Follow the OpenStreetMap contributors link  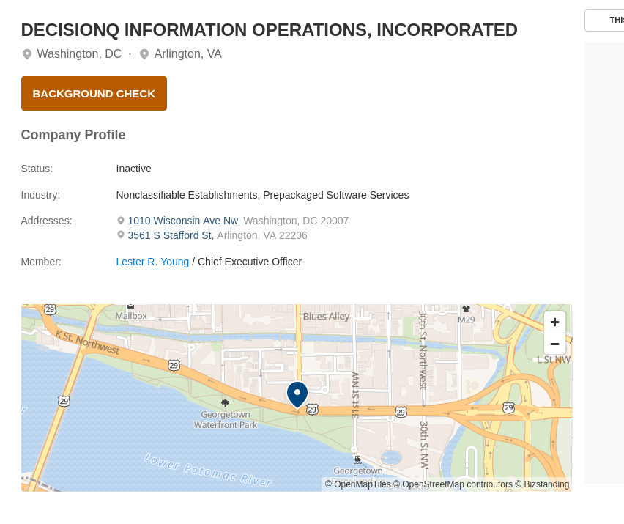pyautogui.click(x=453, y=484)
